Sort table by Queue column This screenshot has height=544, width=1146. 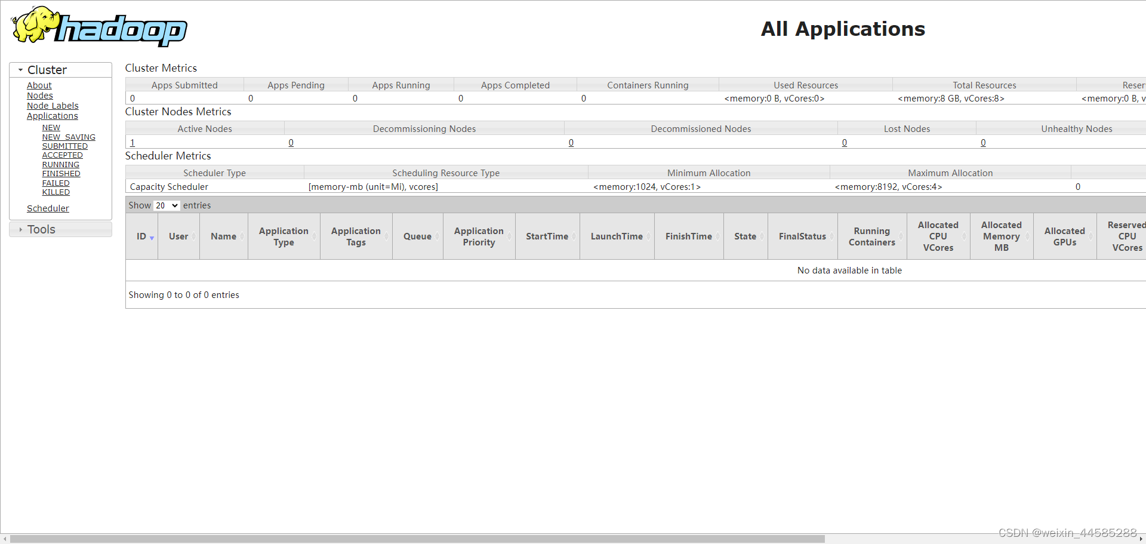tap(417, 236)
